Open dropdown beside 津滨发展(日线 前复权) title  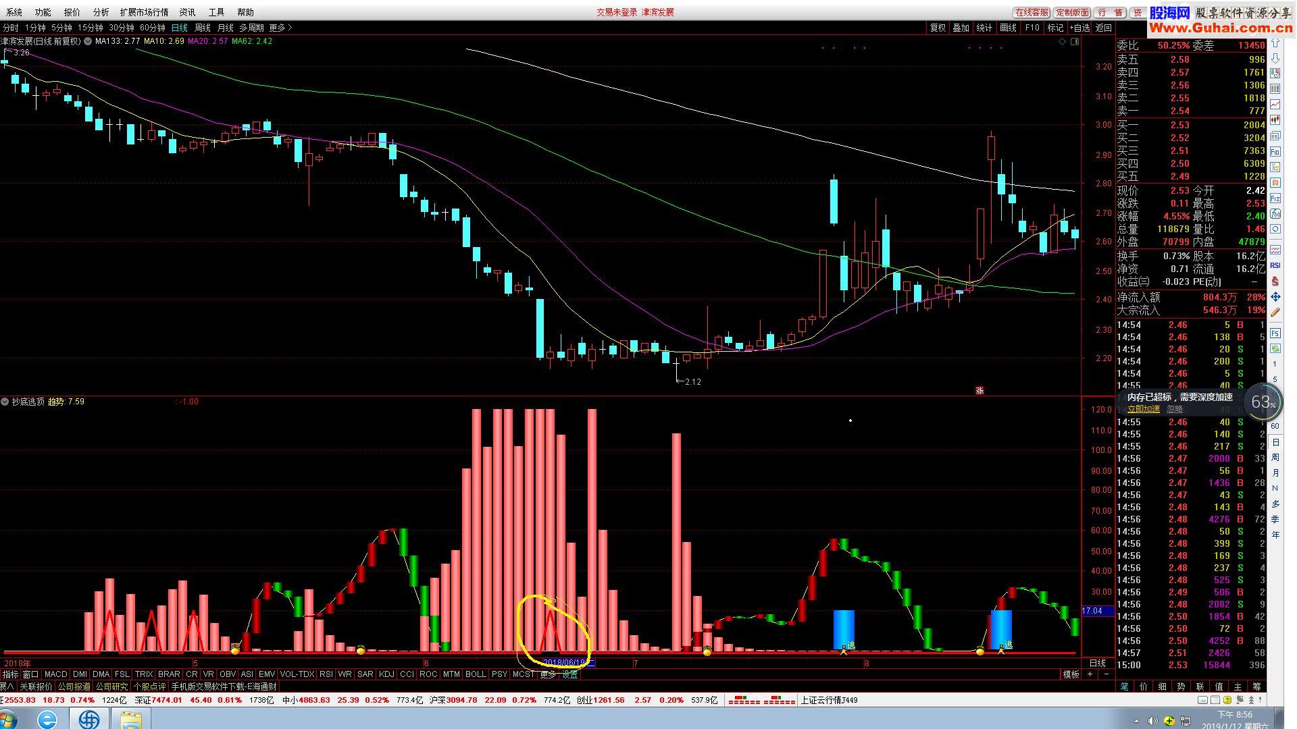pos(88,41)
